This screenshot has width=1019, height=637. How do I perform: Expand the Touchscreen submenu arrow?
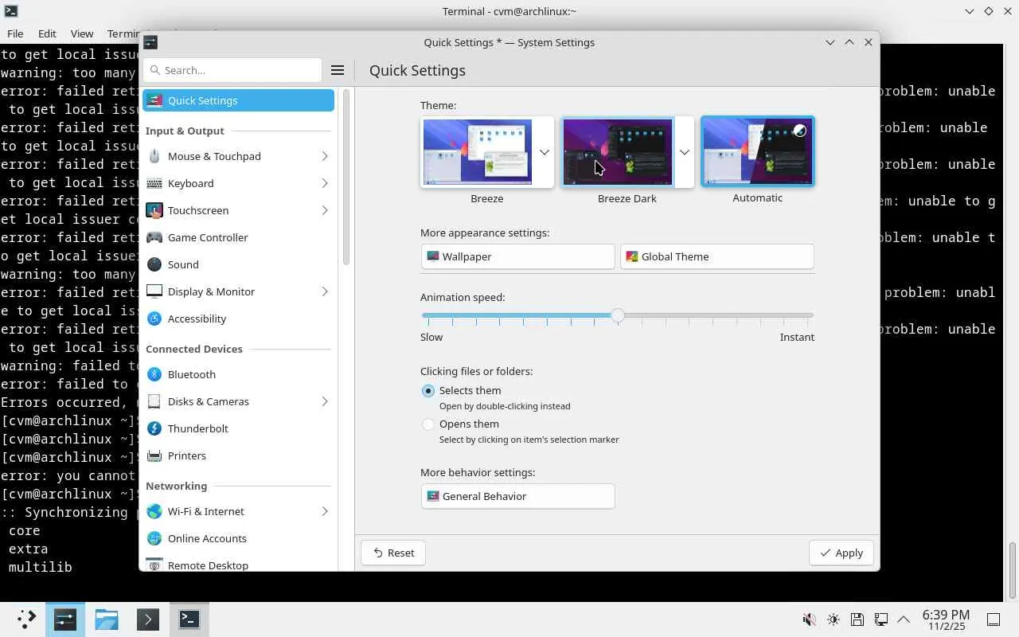pyautogui.click(x=325, y=210)
